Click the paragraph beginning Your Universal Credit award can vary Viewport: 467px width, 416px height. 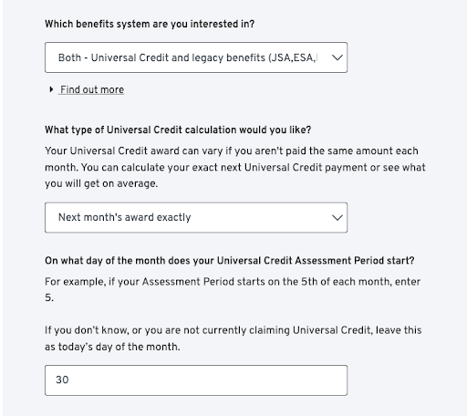[x=235, y=167]
